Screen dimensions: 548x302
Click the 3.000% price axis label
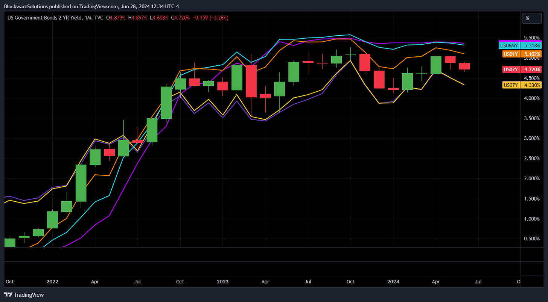tap(532, 138)
